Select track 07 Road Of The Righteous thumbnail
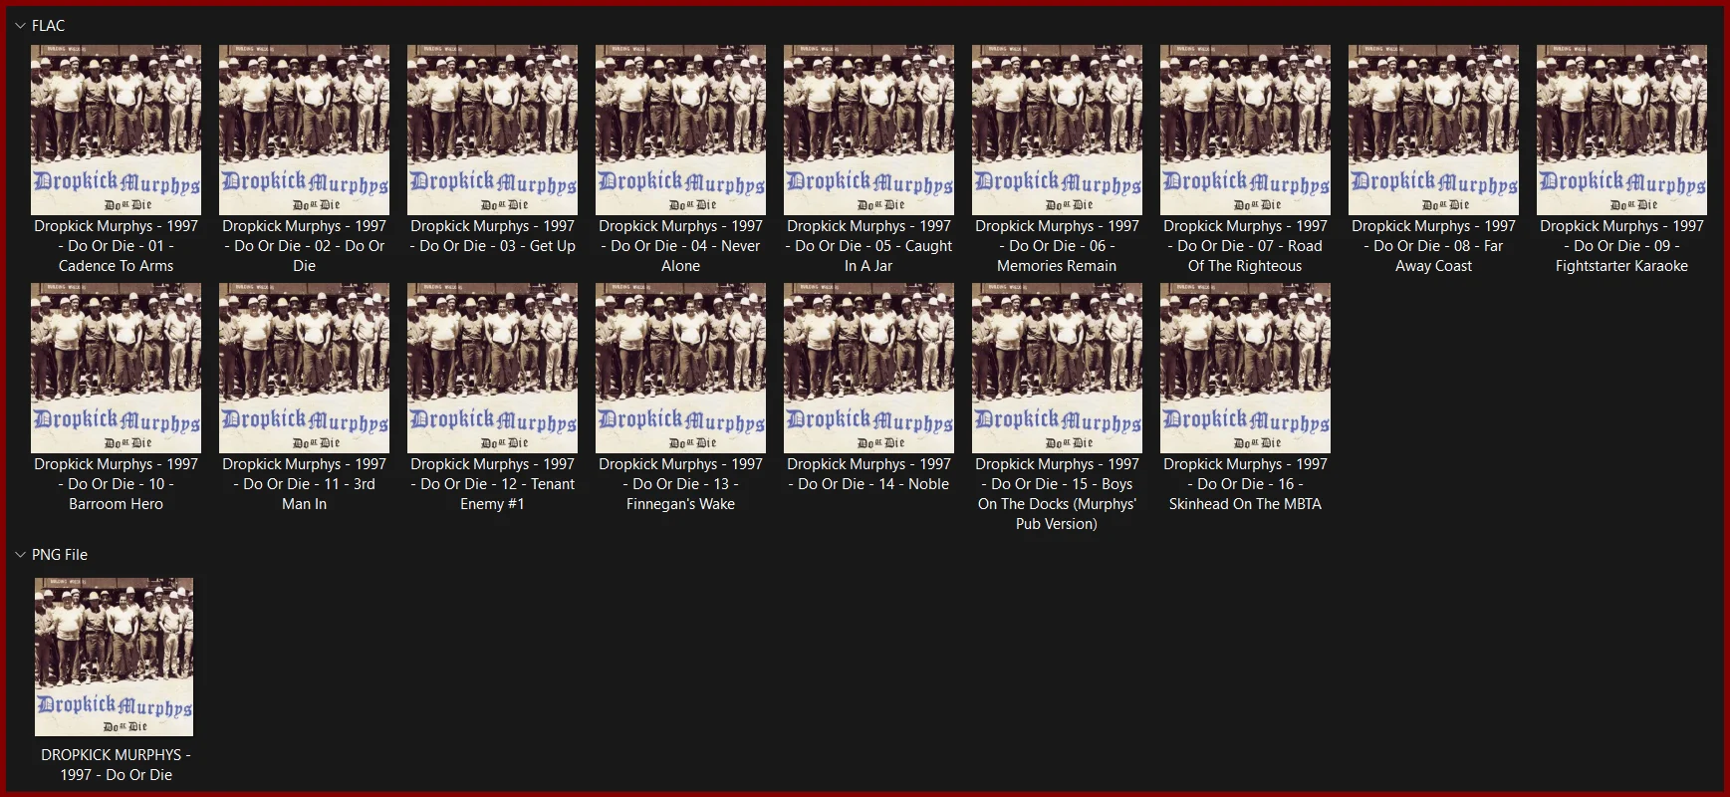Viewport: 1730px width, 797px height. 1245,130
